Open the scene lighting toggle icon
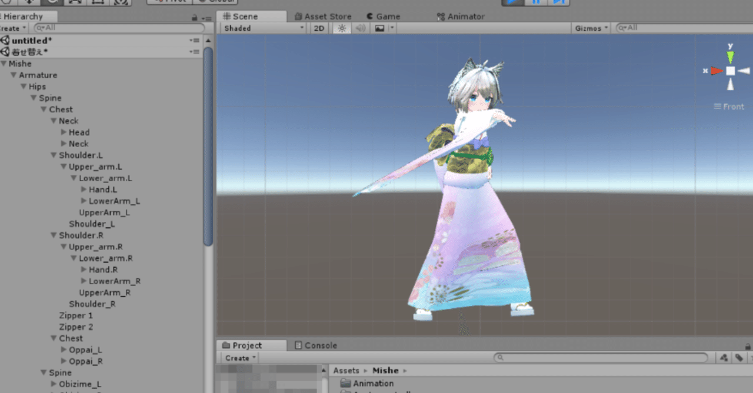The width and height of the screenshot is (753, 393). tap(342, 28)
